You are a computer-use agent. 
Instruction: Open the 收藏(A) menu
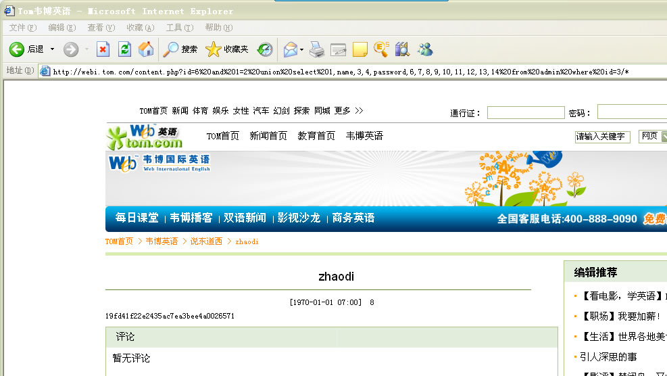tap(141, 28)
